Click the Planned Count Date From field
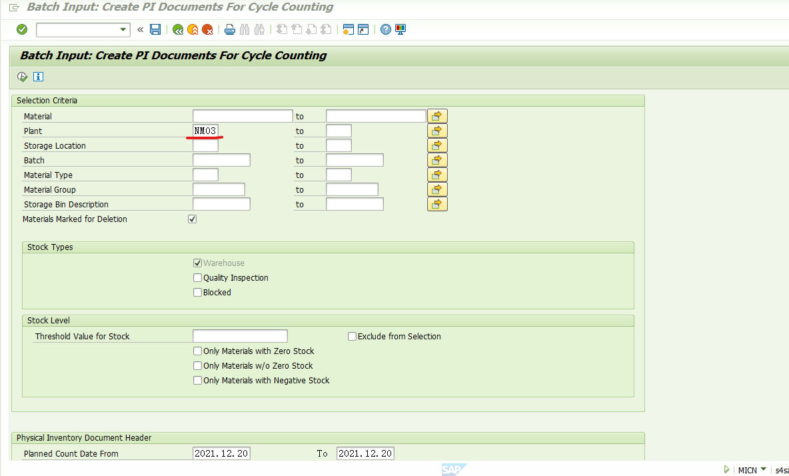Viewport: 789px width, 476px height. [221, 453]
